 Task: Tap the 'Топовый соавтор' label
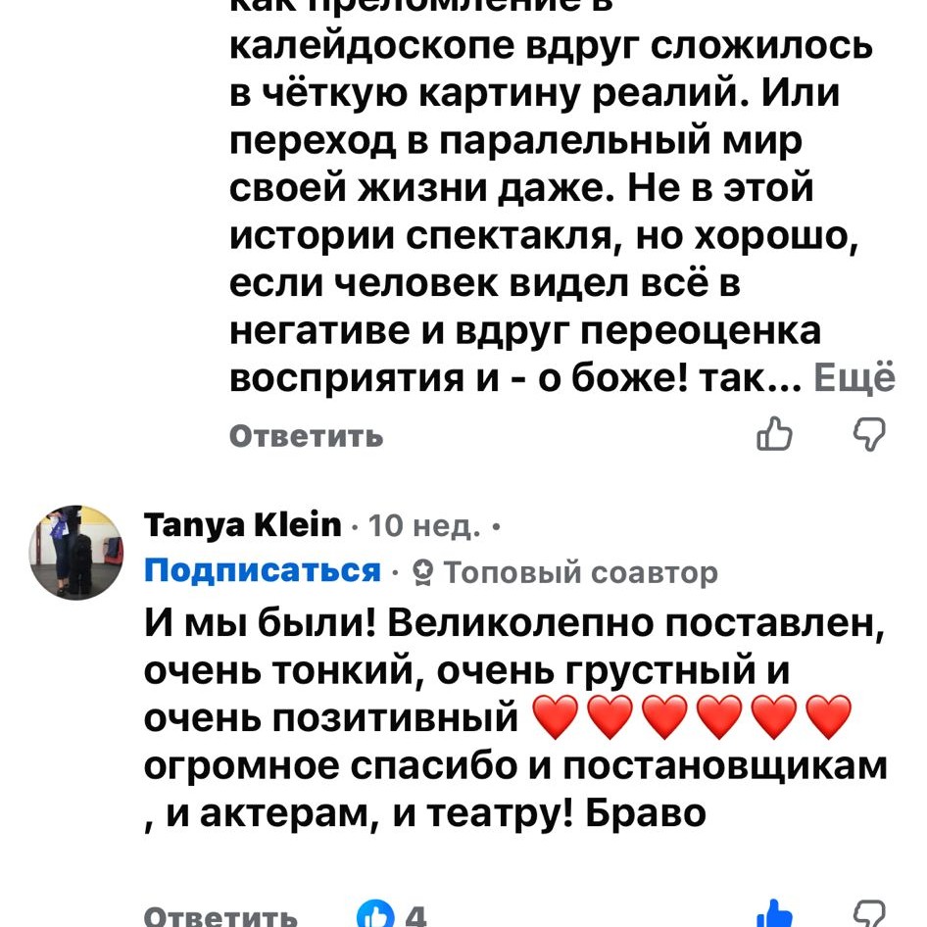pos(580,571)
